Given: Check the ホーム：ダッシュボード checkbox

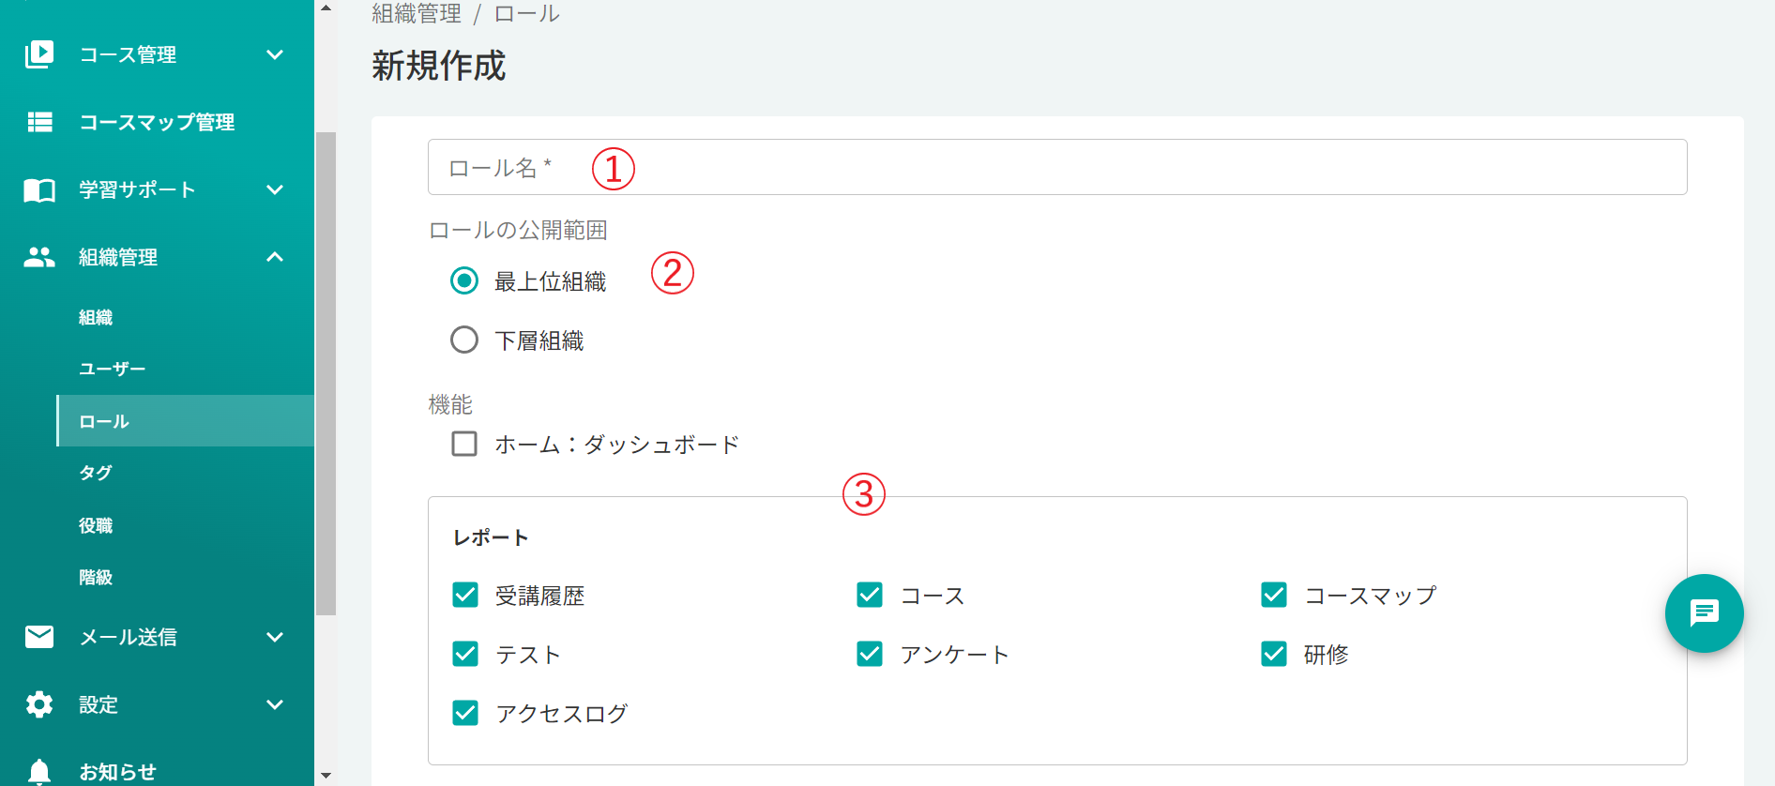Looking at the screenshot, I should tap(464, 444).
